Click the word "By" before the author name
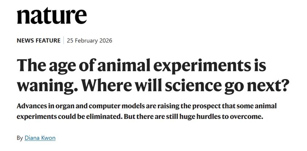307x151 pixels. coord(20,138)
